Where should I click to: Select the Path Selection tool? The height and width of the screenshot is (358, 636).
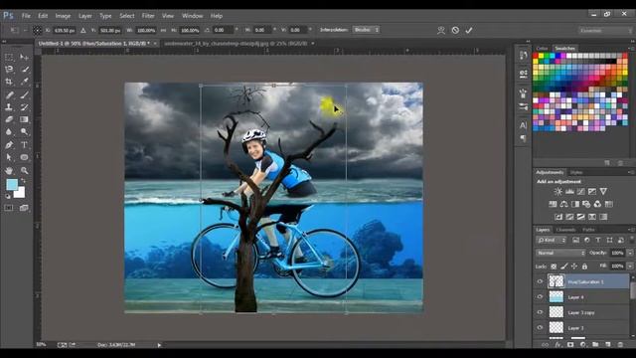coord(9,157)
